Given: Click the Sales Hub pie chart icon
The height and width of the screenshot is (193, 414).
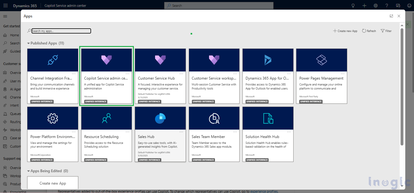Looking at the screenshot, I should pyautogui.click(x=160, y=118).
